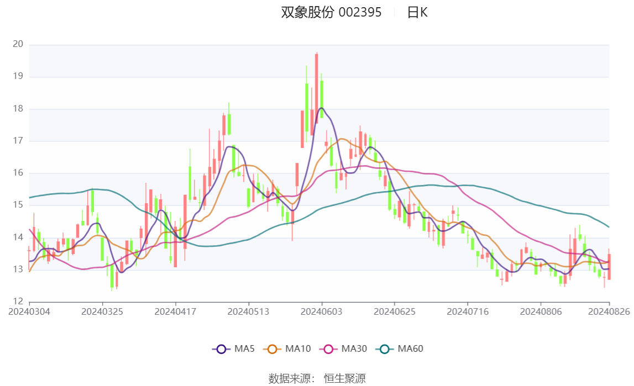Click the x-axis date 20240603
This screenshot has width=634, height=386.
[x=322, y=311]
